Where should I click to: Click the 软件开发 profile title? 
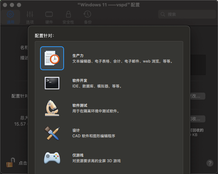click(80, 80)
